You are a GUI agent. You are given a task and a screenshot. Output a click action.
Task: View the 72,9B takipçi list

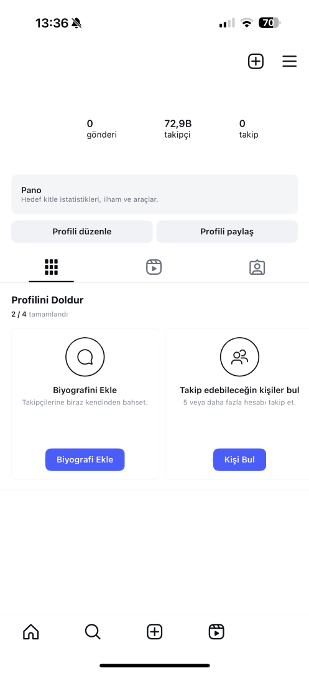(178, 129)
